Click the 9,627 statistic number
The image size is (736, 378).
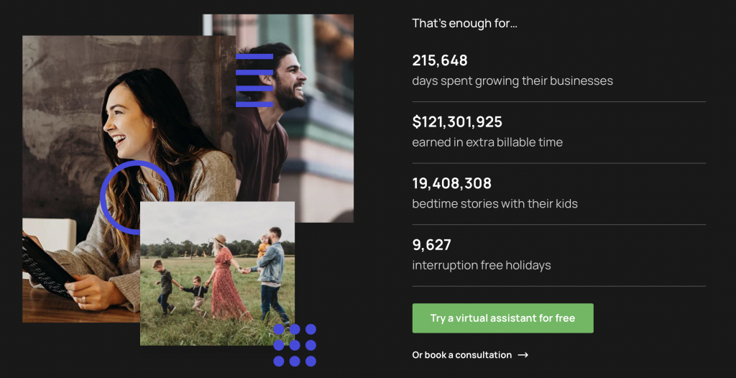[431, 245]
